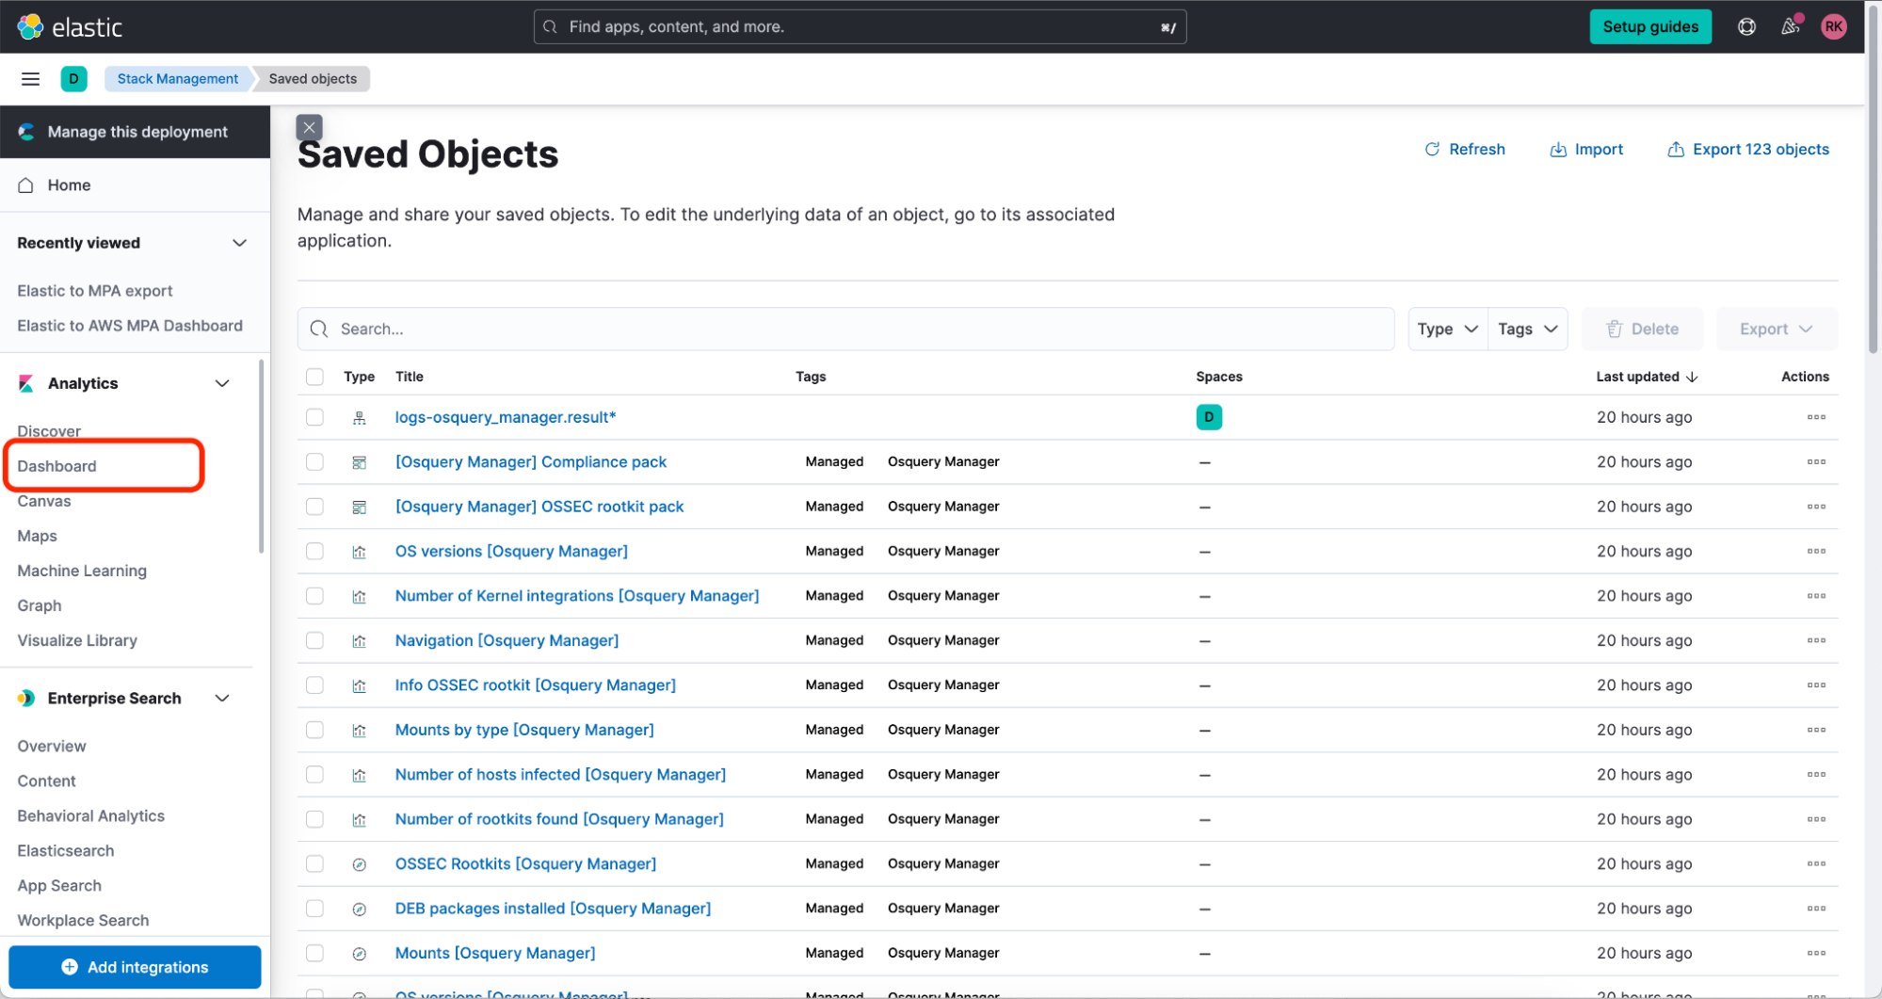Click the index pattern type icon for logs-osquery_manager.result*
Viewport: 1882px width, 999px height.
point(359,418)
